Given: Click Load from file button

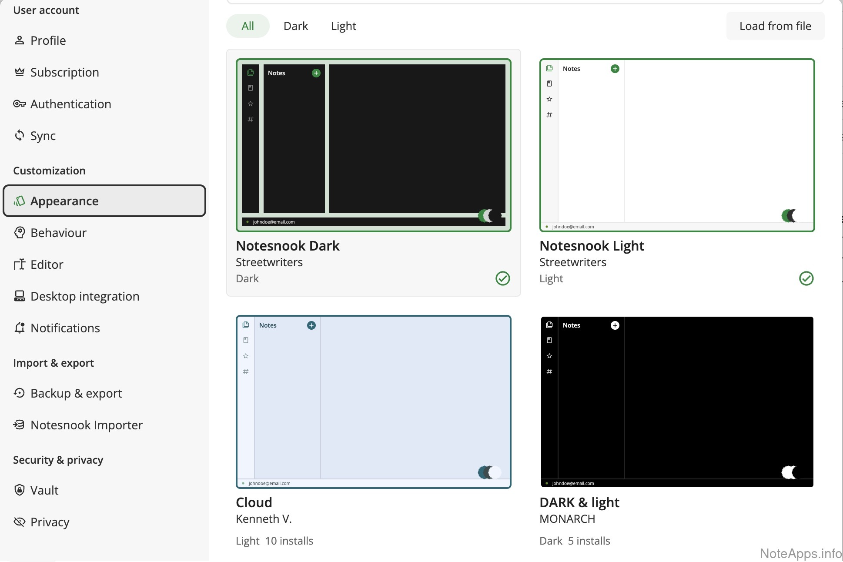Looking at the screenshot, I should (775, 26).
